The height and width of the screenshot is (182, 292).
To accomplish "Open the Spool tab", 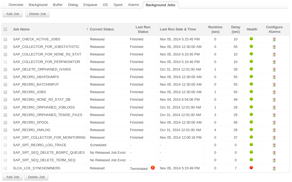I will pos(118,5).
